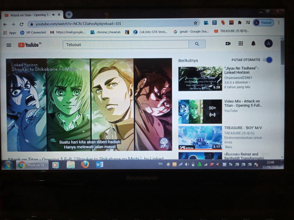Toggle Putar Otomatis autoplay switch
Screen dimensions: 294x220
[268, 60]
